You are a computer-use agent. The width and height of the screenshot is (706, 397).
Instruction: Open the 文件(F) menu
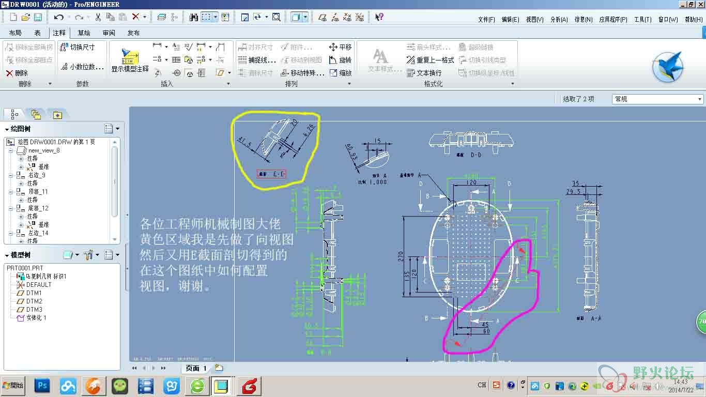(486, 20)
